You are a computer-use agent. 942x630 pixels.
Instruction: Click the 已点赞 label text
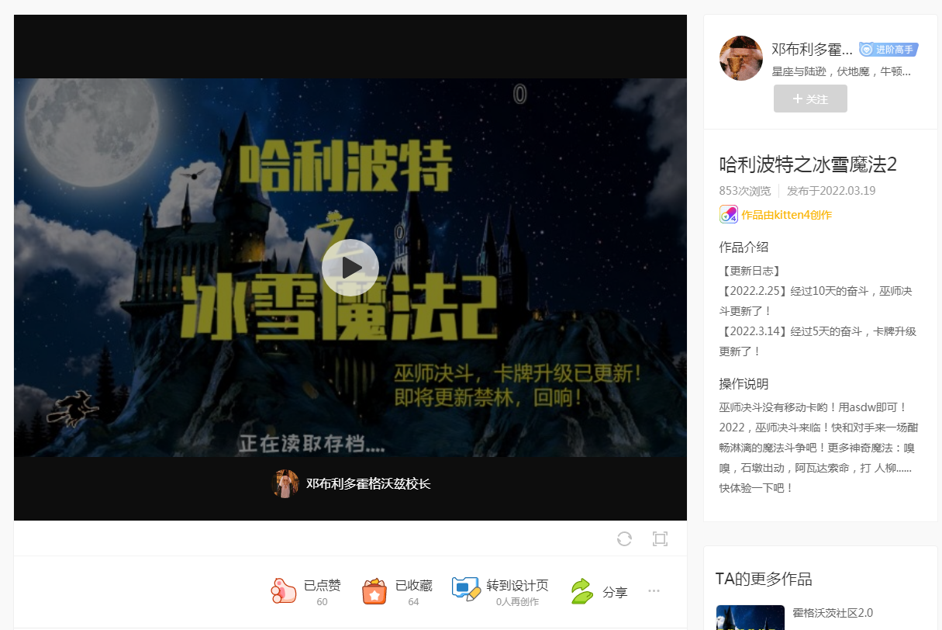[x=322, y=586]
